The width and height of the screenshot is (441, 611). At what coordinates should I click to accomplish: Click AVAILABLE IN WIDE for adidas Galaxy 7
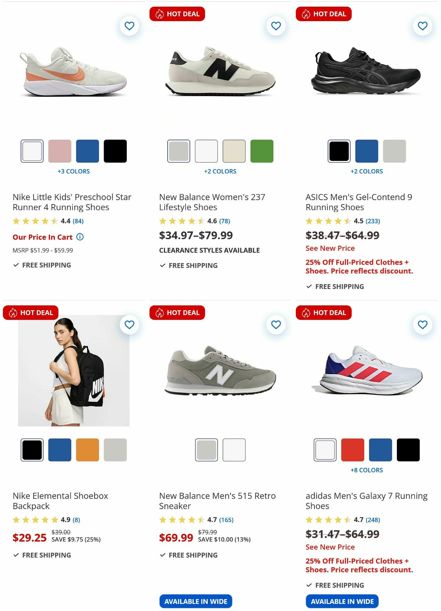342,601
